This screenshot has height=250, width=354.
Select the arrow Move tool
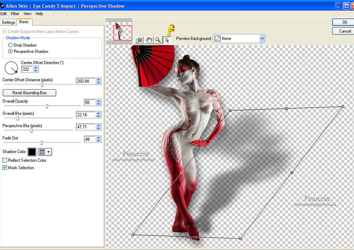click(x=167, y=40)
